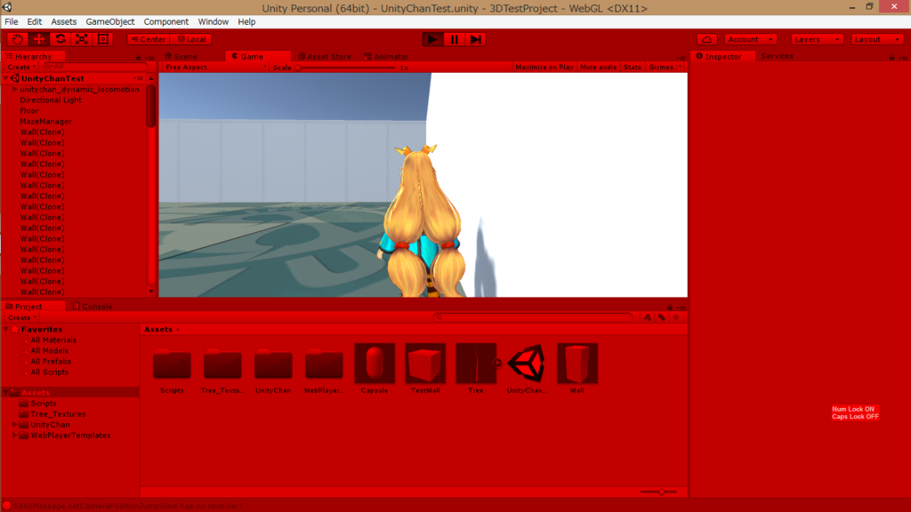Viewport: 911px width, 512px height.
Task: Expand the UnityChan folder in tree
Action: click(15, 424)
